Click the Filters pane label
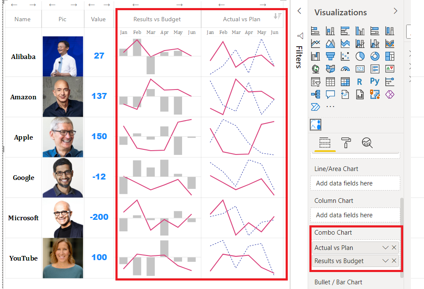424x289 pixels. (x=299, y=57)
